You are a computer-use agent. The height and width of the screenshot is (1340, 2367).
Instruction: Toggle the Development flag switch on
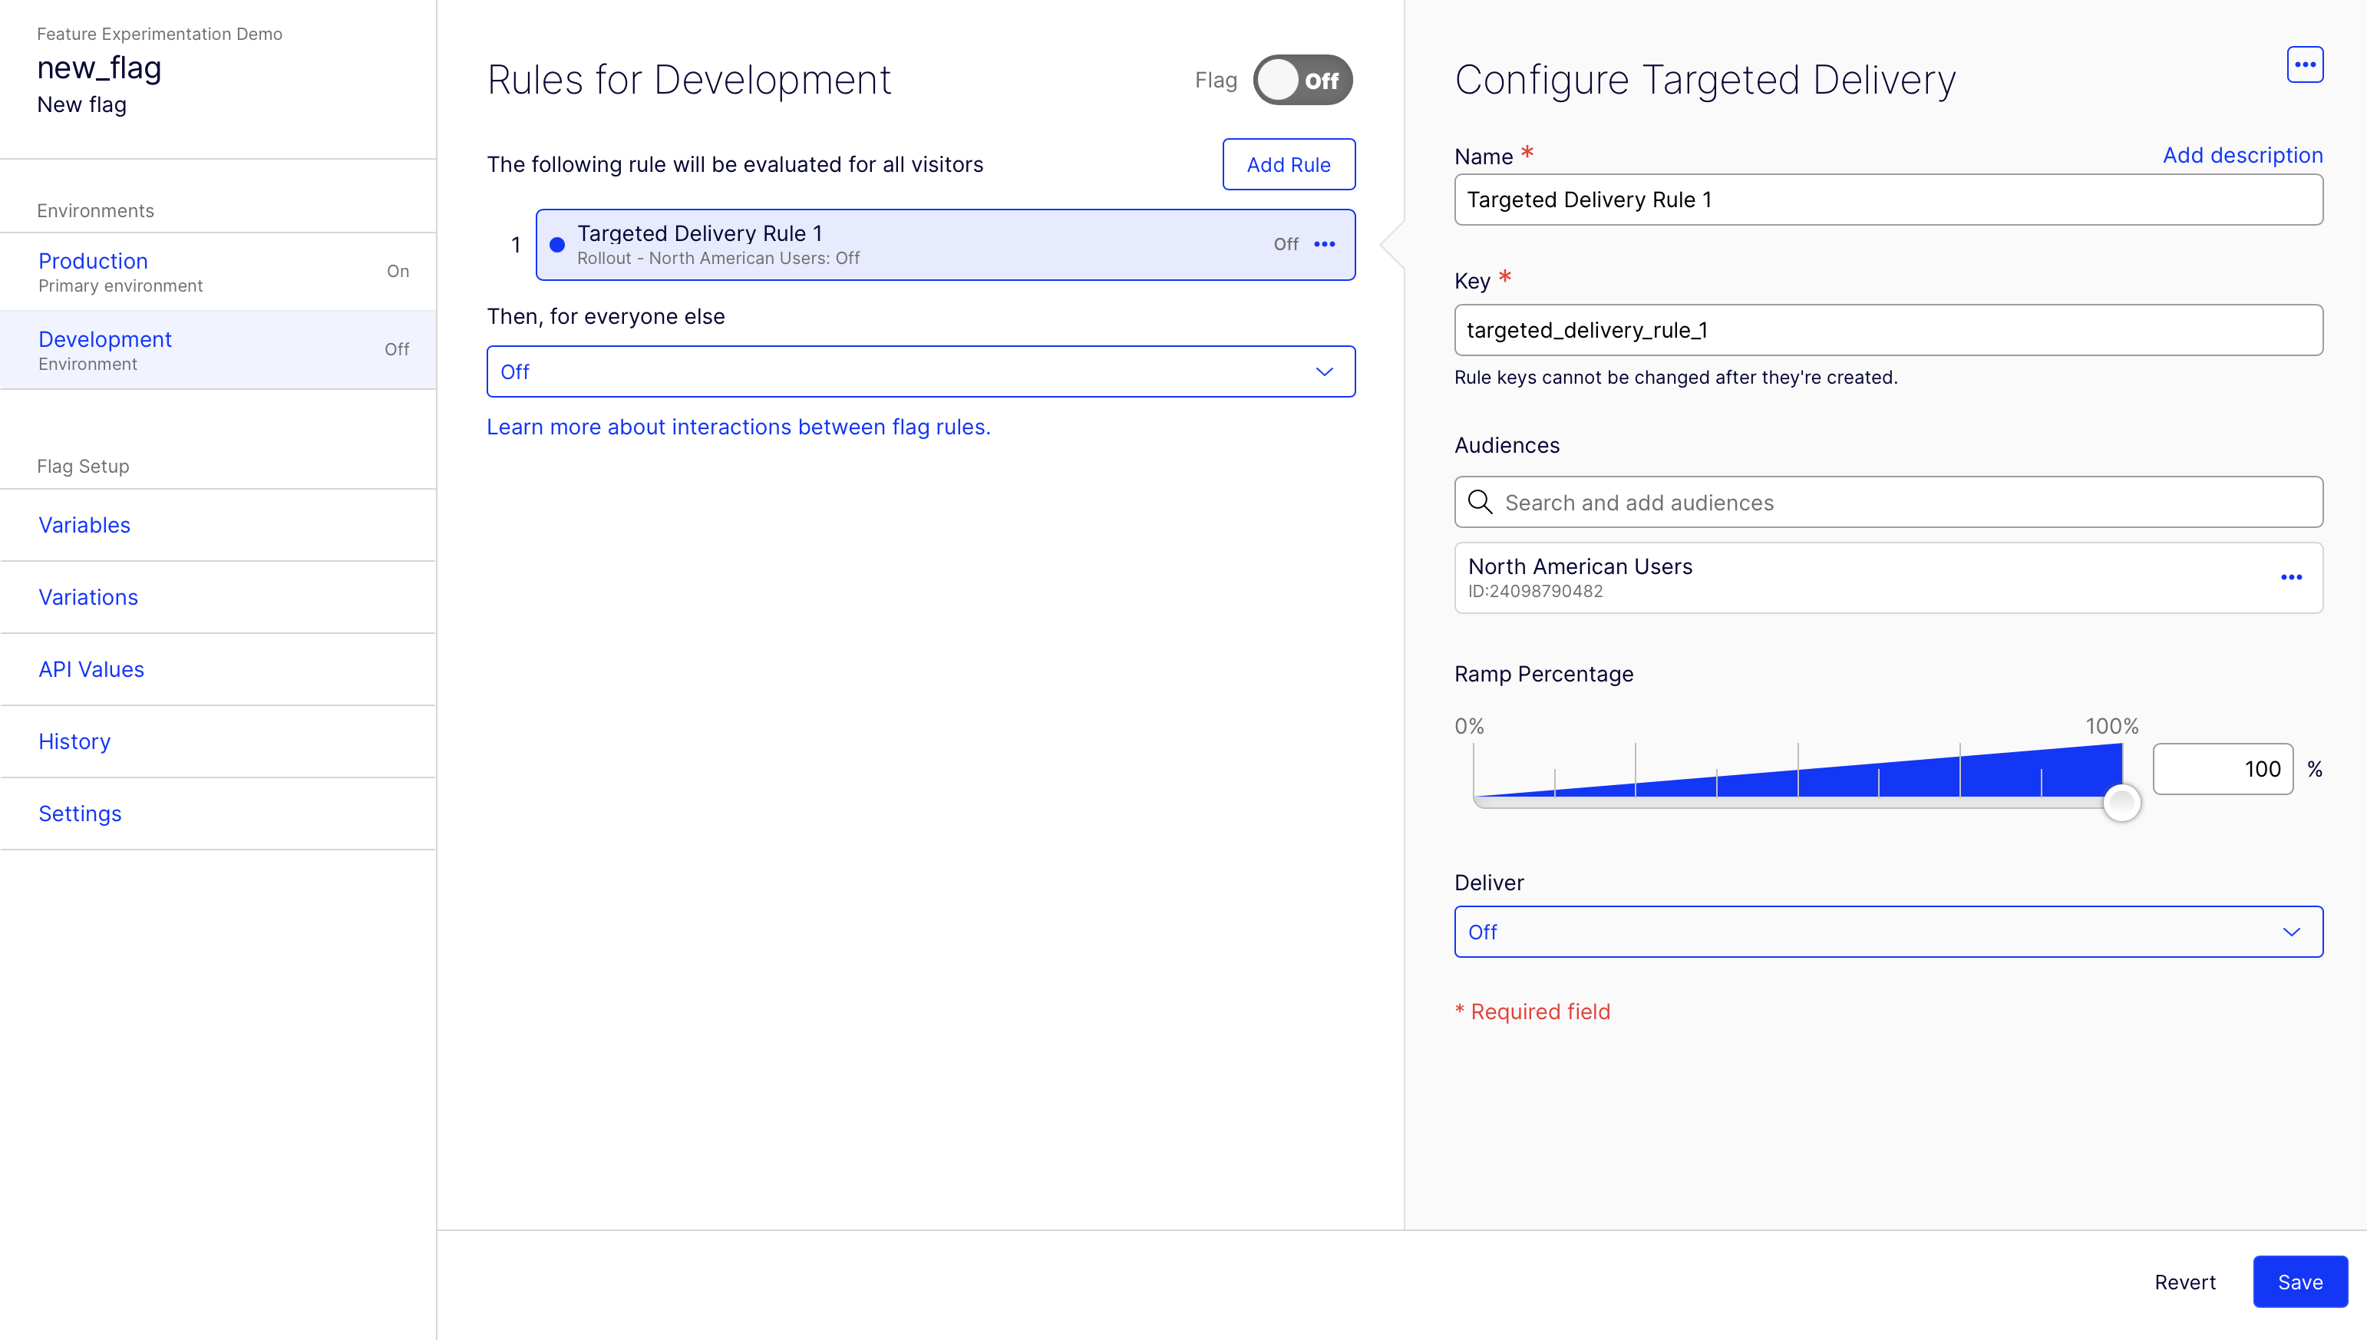pos(1302,80)
